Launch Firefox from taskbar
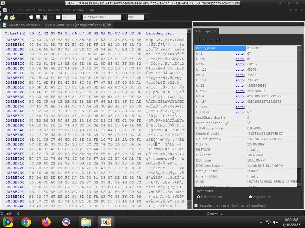Viewport: 305px width, 228px height. (x=46, y=222)
